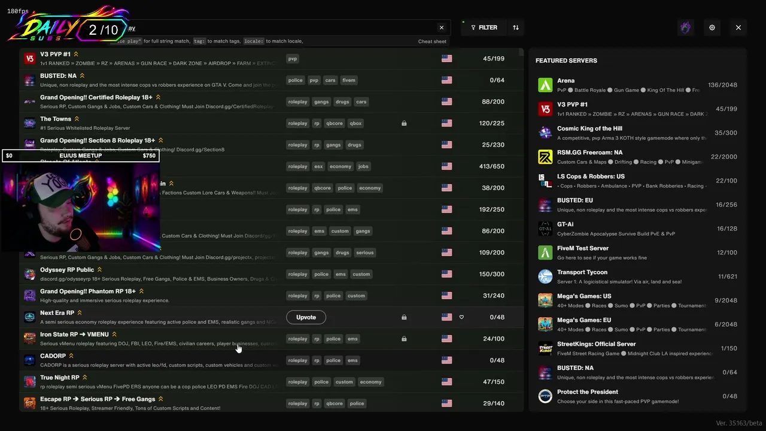Click the Protect the President icon
The width and height of the screenshot is (766, 431).
pyautogui.click(x=545, y=396)
